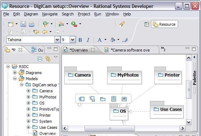Expand the OS package in tree
This screenshot has width=201, height=136.
(x=28, y=103)
